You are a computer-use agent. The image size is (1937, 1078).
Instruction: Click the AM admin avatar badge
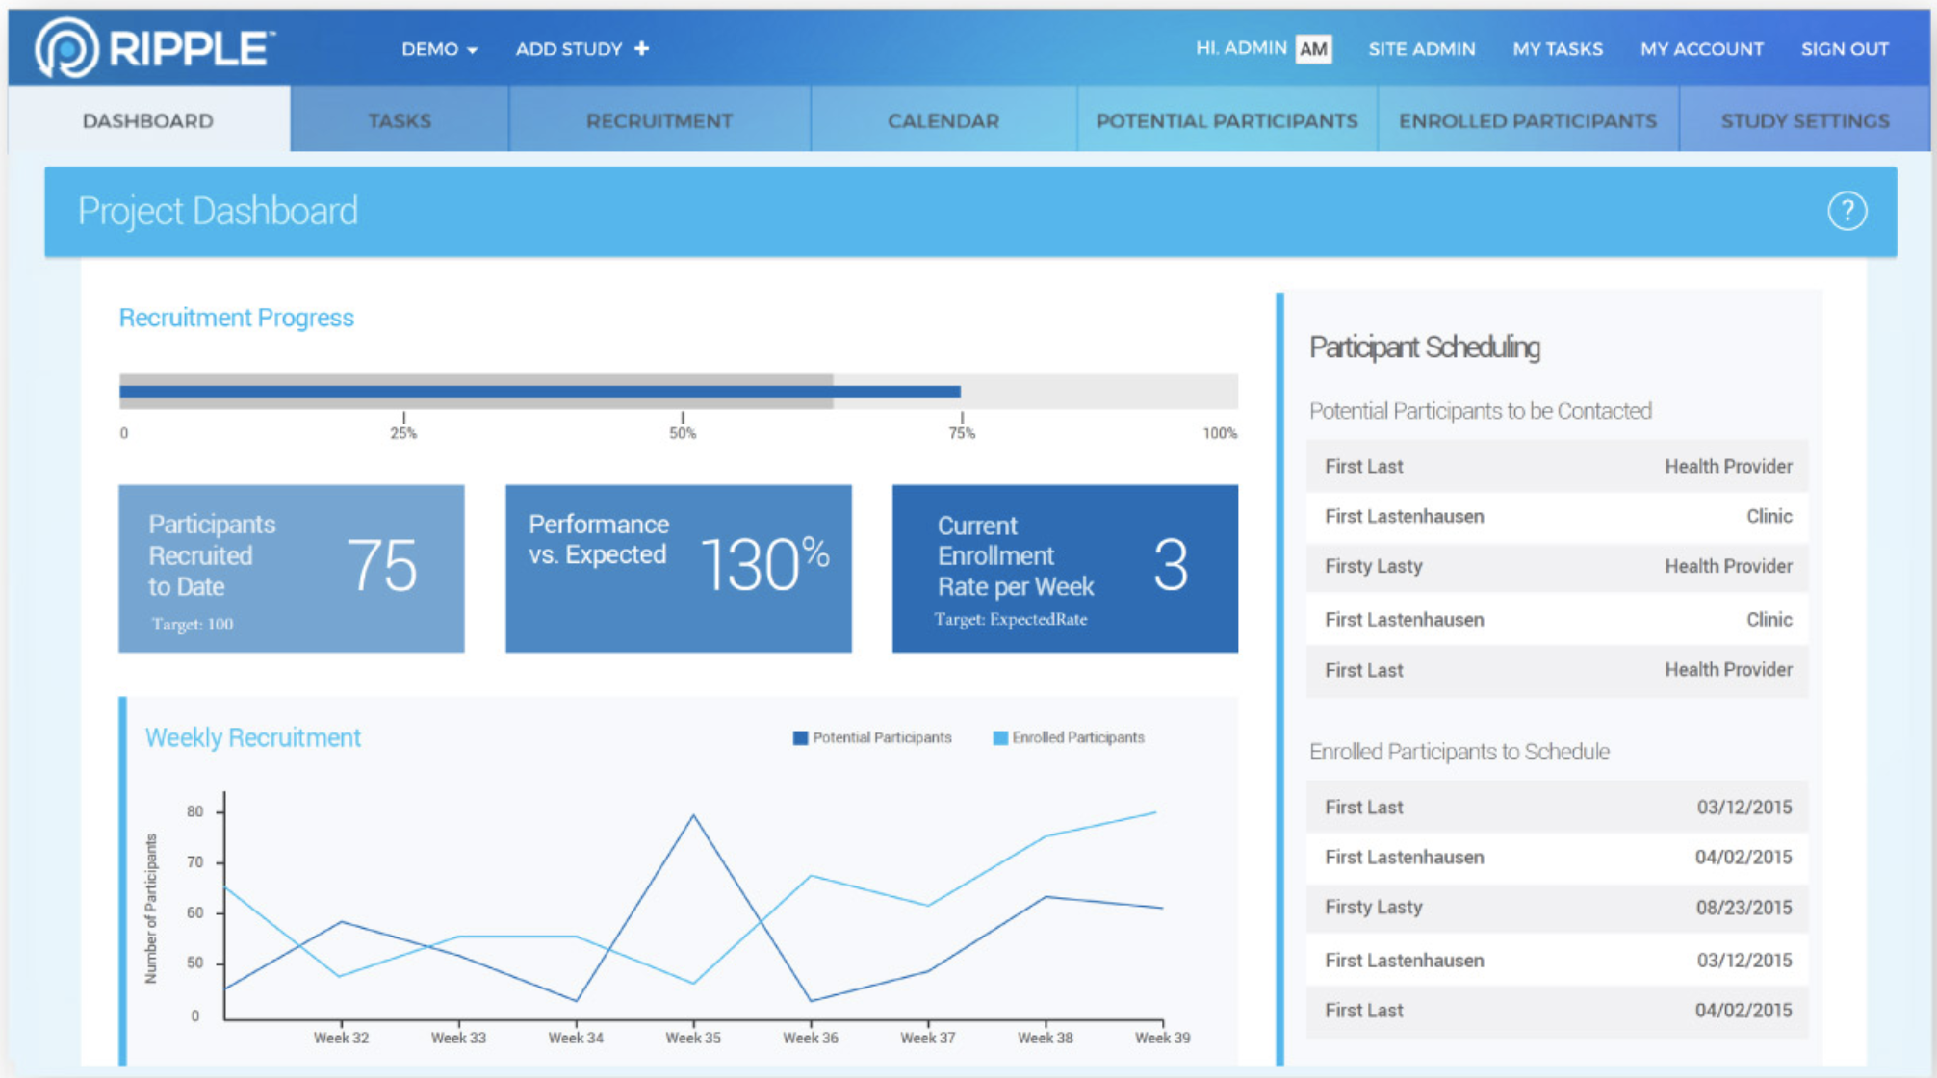point(1313,49)
